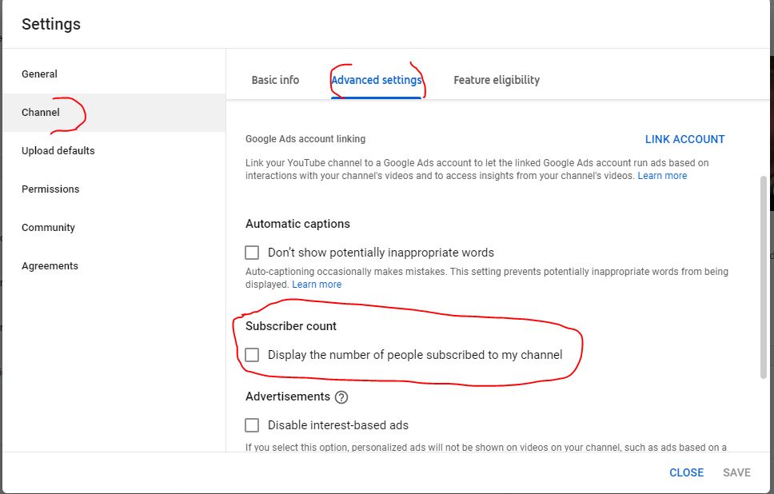Navigate to Community settings
The image size is (774, 494).
pyautogui.click(x=48, y=228)
